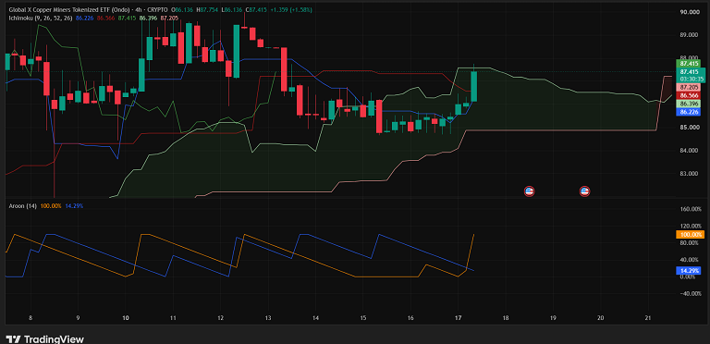Click the blue 86.226 price-axis label
Image resolution: width=710 pixels, height=344 pixels.
[688, 112]
